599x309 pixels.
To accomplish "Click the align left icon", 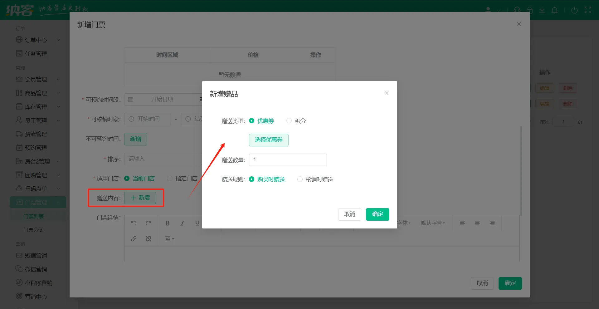I will point(462,223).
